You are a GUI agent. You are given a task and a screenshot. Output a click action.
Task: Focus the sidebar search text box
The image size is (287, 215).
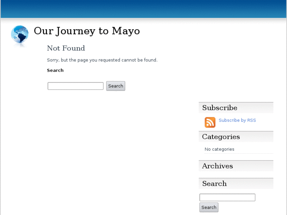[227, 197]
